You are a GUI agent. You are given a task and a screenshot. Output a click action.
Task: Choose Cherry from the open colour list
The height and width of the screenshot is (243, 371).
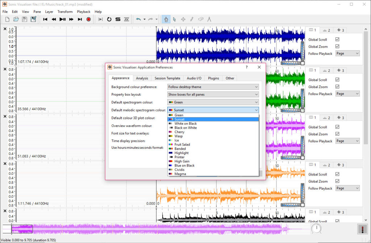[x=213, y=132]
